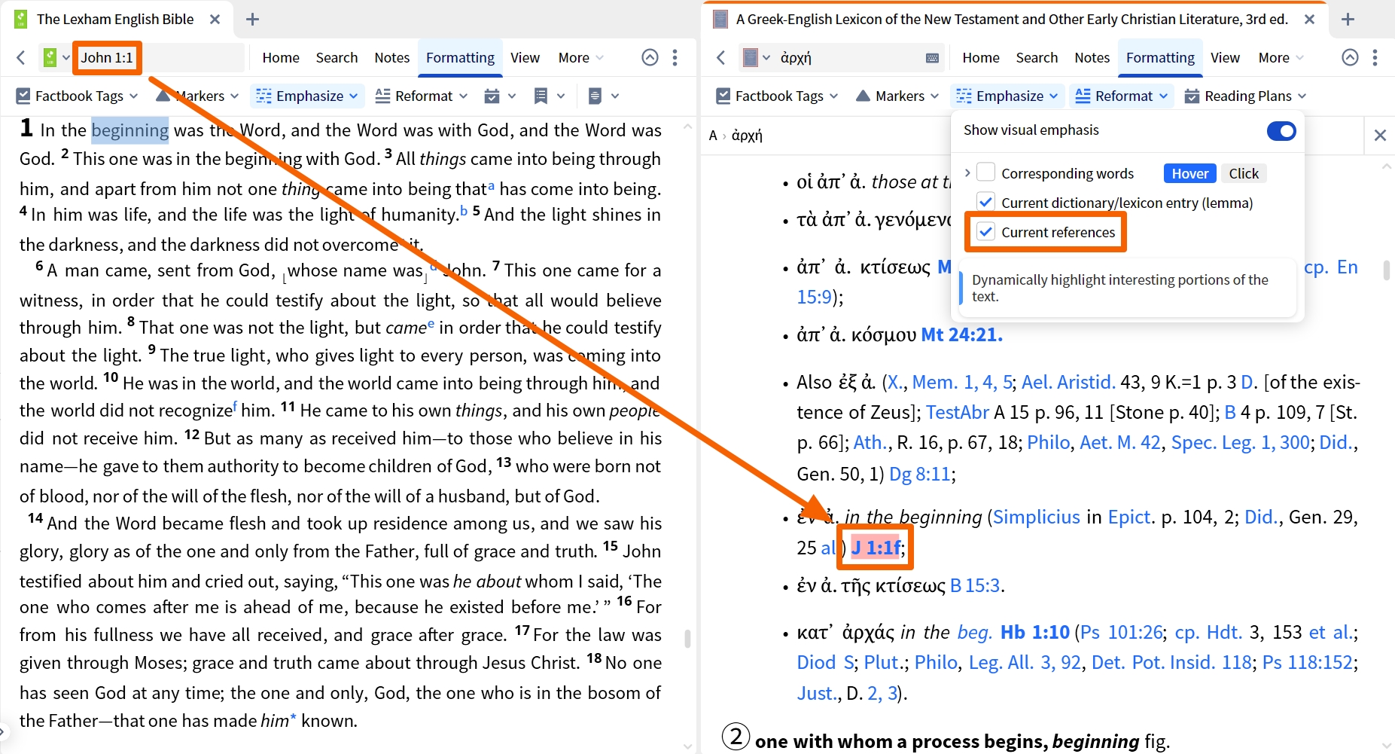Click the keyboard icon in the lexicon search box
Screen dimensions: 1395x754
tap(932, 59)
